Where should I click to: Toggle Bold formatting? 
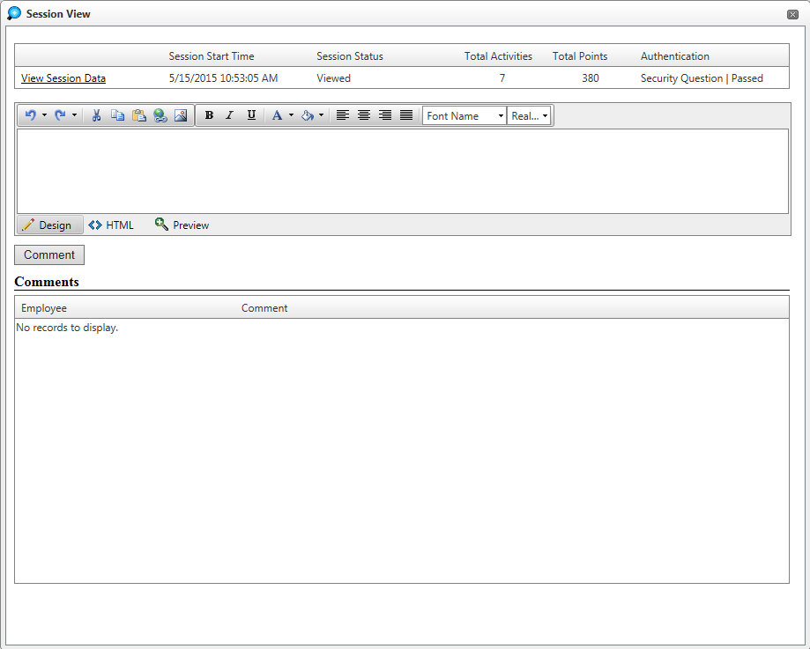pos(209,115)
